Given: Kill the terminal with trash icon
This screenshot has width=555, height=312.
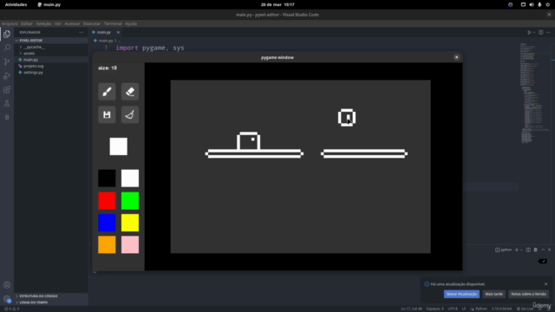Looking at the screenshot, I should [536, 250].
